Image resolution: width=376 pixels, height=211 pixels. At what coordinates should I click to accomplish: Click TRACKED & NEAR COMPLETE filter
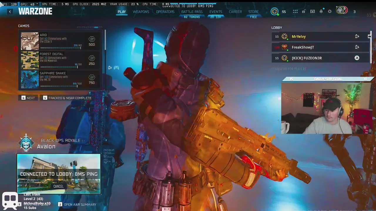(x=67, y=98)
